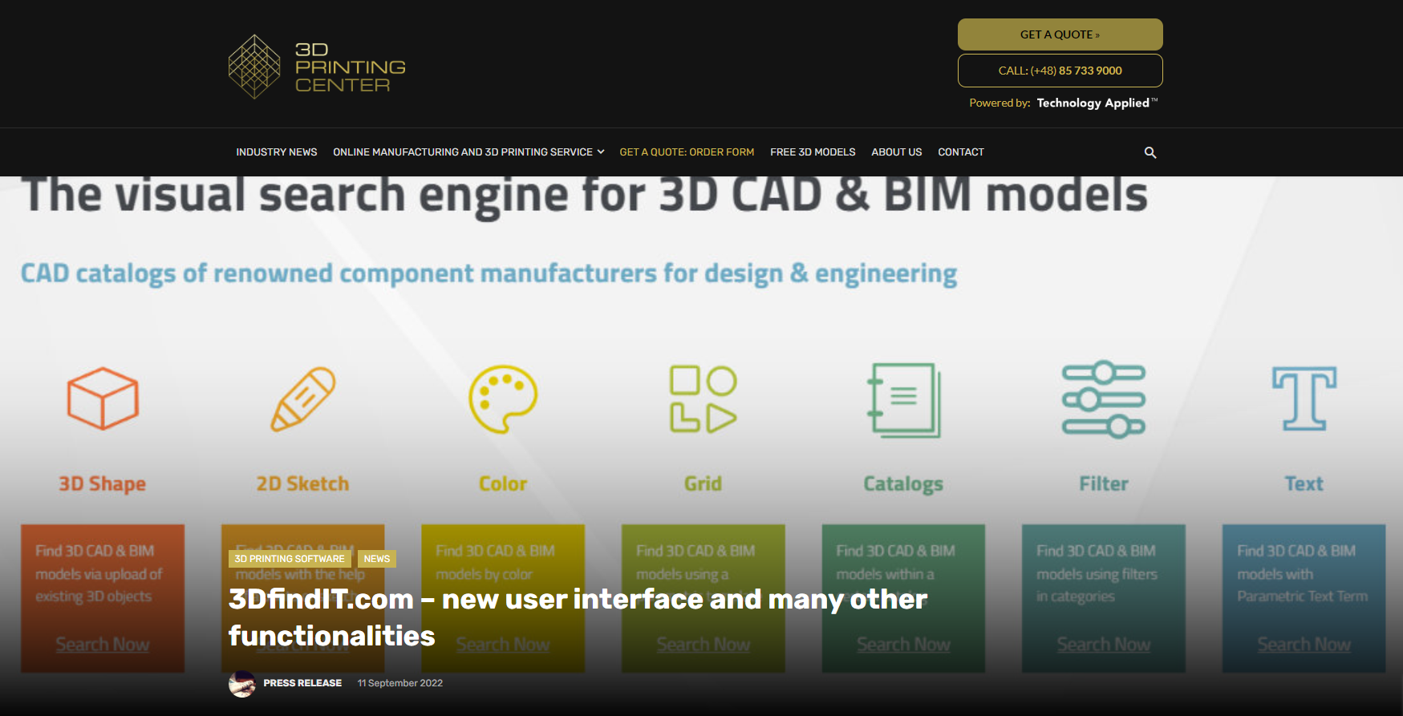
Task: Expand Online Manufacturing and 3D Printing Service menu
Action: click(468, 152)
